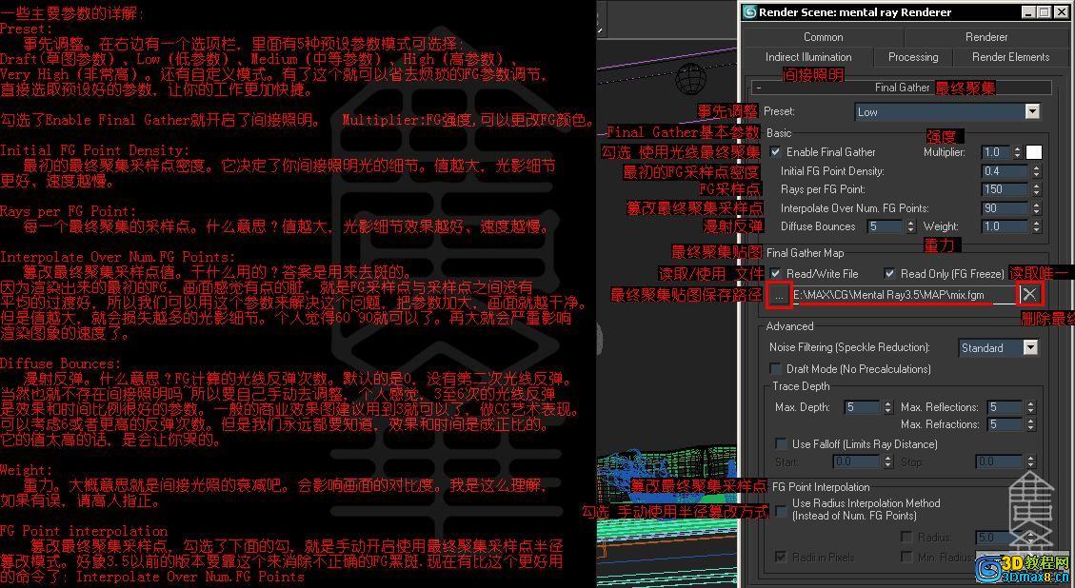Click the Max. Depth value field
This screenshot has width=1075, height=588.
(863, 407)
